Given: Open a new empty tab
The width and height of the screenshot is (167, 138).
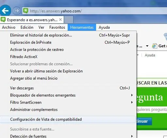Looking at the screenshot, I should pyautogui.click(x=69, y=20).
